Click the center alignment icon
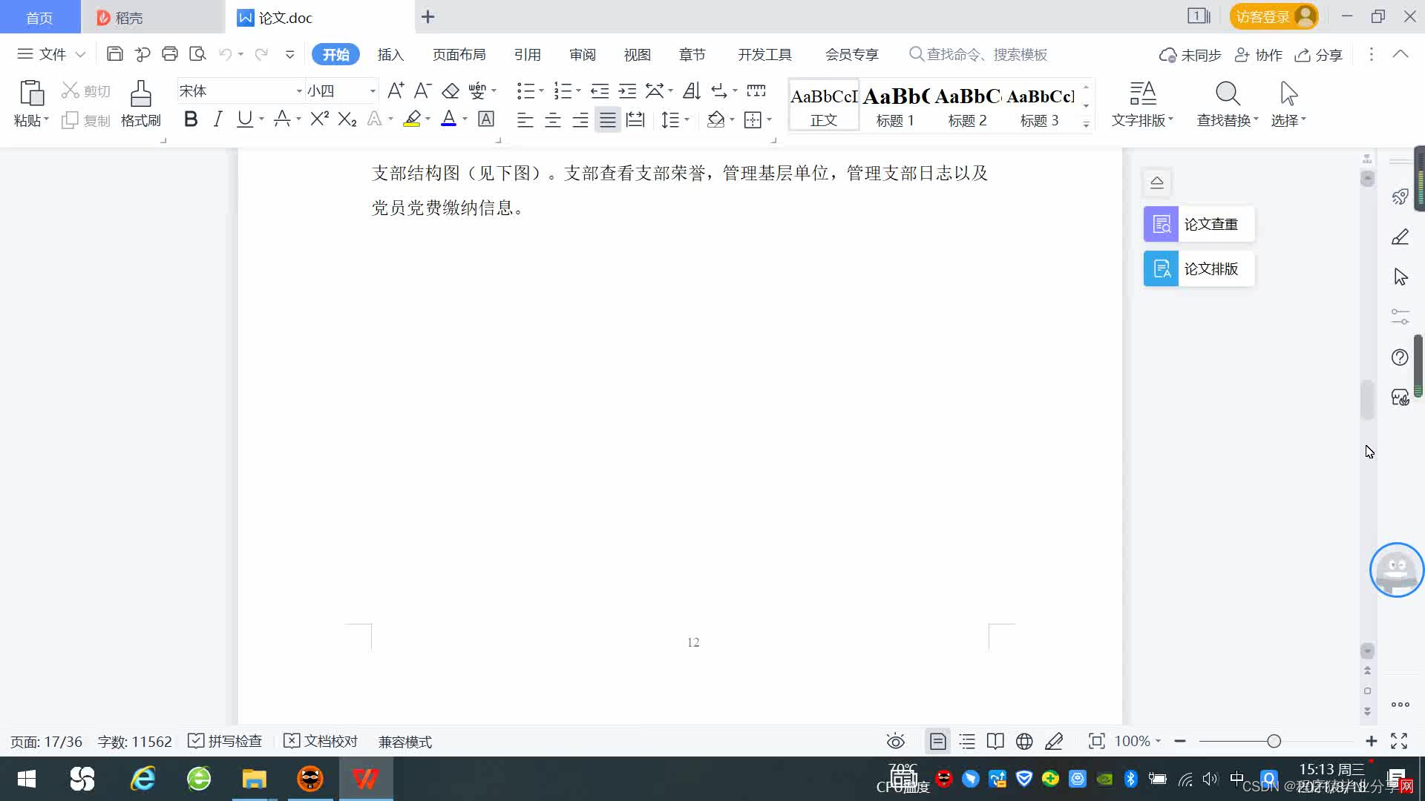 tap(552, 120)
